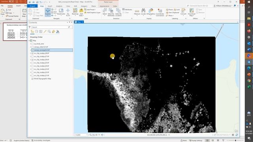Activate the Measure tool

point(137,12)
